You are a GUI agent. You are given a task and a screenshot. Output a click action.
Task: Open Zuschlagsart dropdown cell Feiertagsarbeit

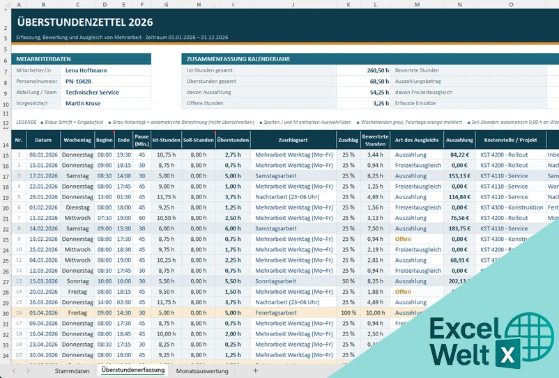point(293,313)
